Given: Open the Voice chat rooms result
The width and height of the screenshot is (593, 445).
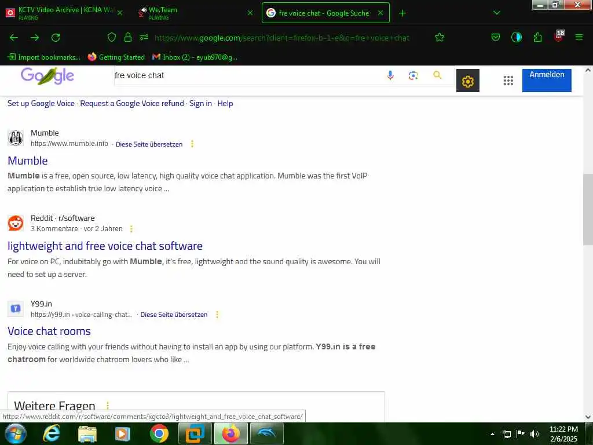Looking at the screenshot, I should 49,331.
